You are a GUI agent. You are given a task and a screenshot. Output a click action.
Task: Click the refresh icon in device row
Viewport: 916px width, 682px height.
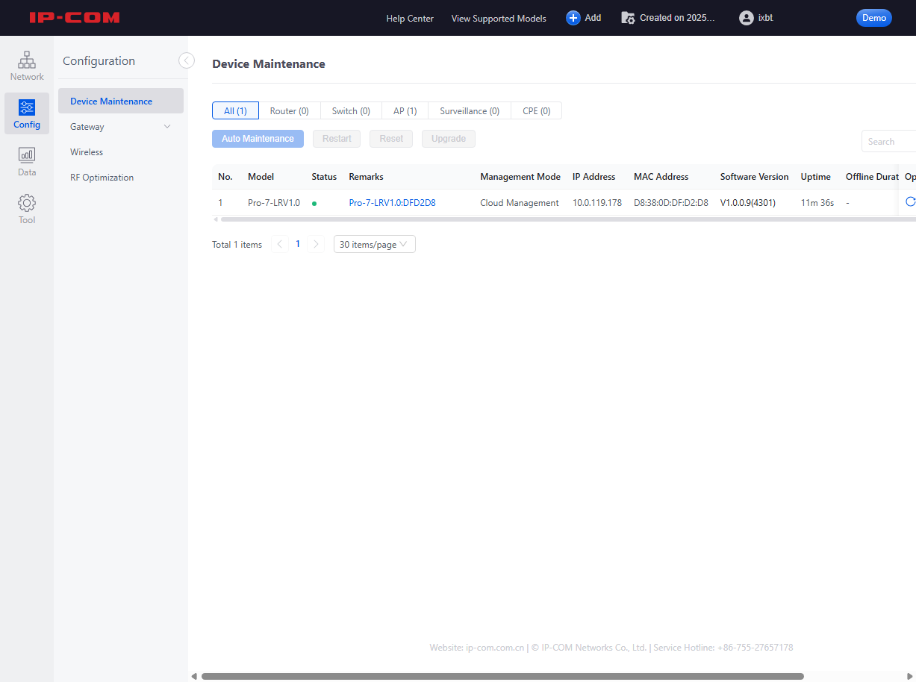[910, 202]
